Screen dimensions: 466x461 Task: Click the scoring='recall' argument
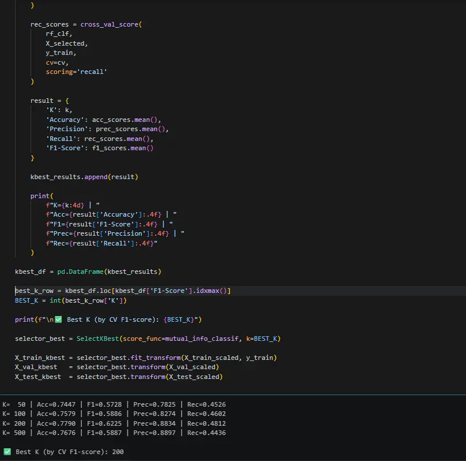(76, 72)
